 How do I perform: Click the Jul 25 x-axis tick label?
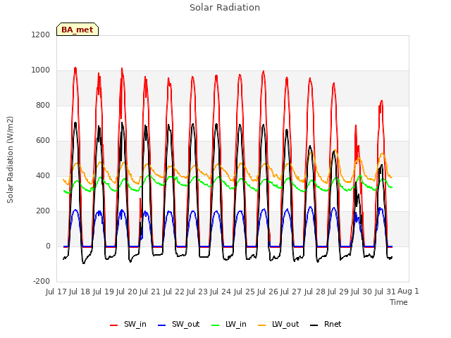click(245, 292)
